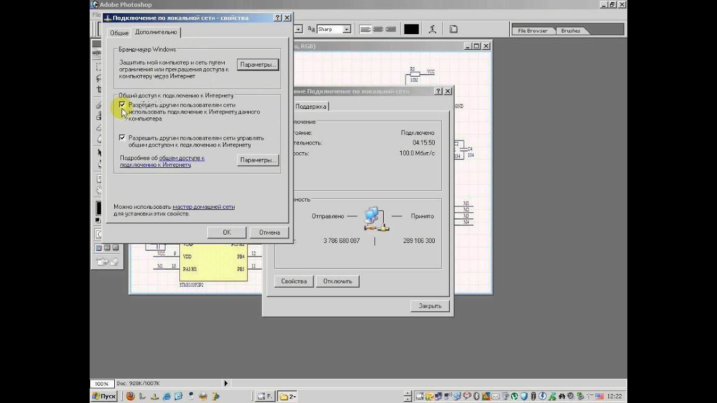Uncheck allow users to control shared connection
This screenshot has height=403, width=717.
pos(122,138)
